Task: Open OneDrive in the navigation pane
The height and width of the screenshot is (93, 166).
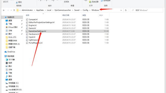Action: (x=11, y=52)
